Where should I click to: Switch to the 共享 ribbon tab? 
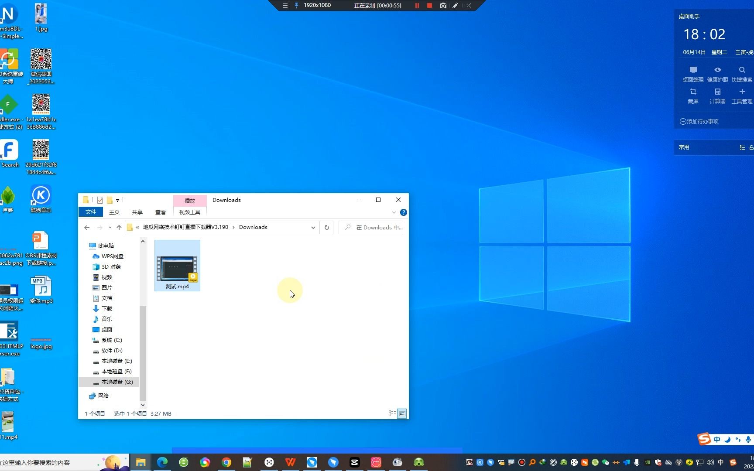tap(137, 212)
